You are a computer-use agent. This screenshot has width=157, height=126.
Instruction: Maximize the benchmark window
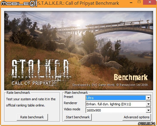[x=139, y=2]
